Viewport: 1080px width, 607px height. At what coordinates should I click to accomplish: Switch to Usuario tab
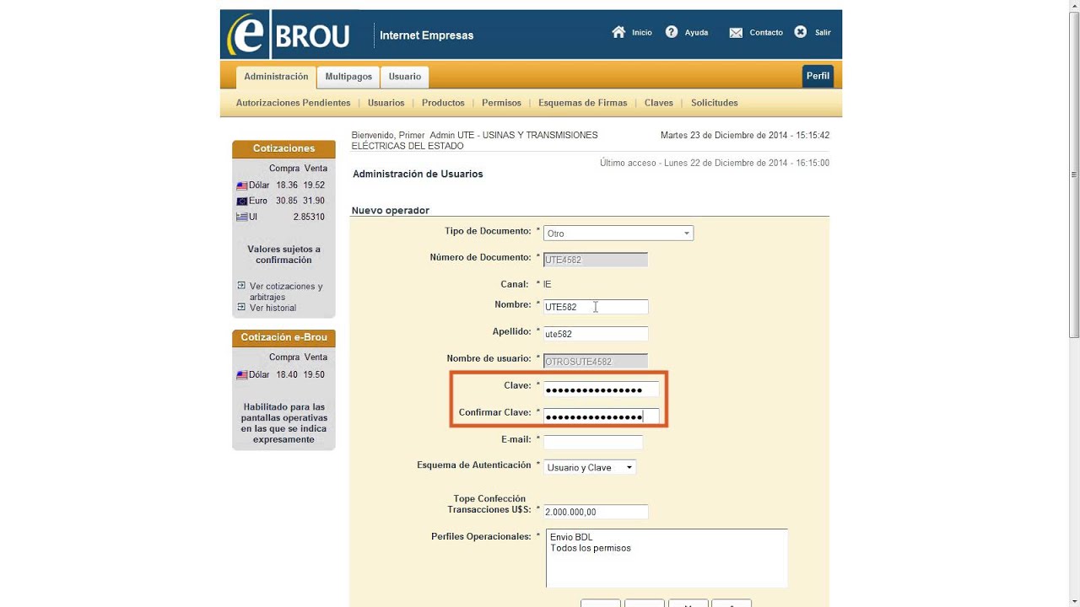click(405, 77)
